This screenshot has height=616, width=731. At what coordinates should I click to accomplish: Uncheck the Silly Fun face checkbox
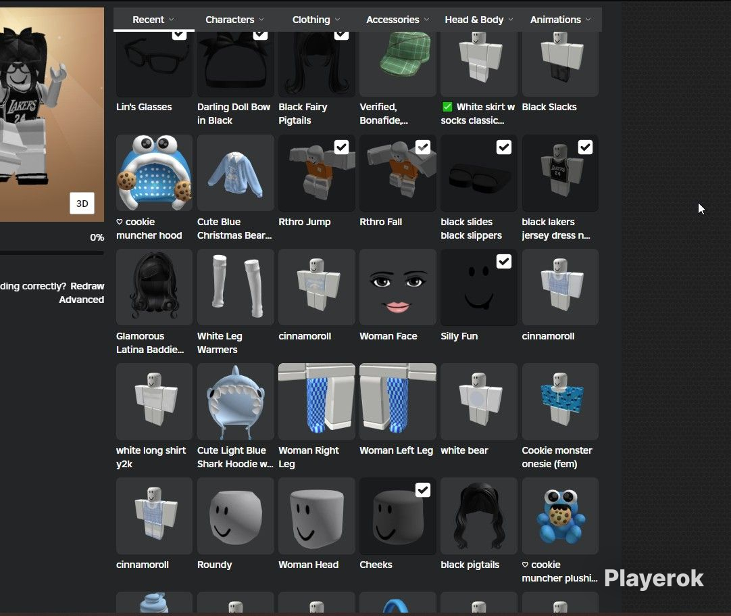tap(504, 262)
